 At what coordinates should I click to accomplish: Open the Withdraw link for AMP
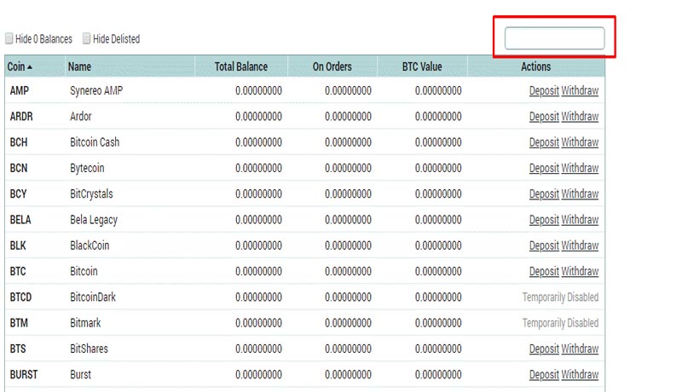click(x=580, y=90)
